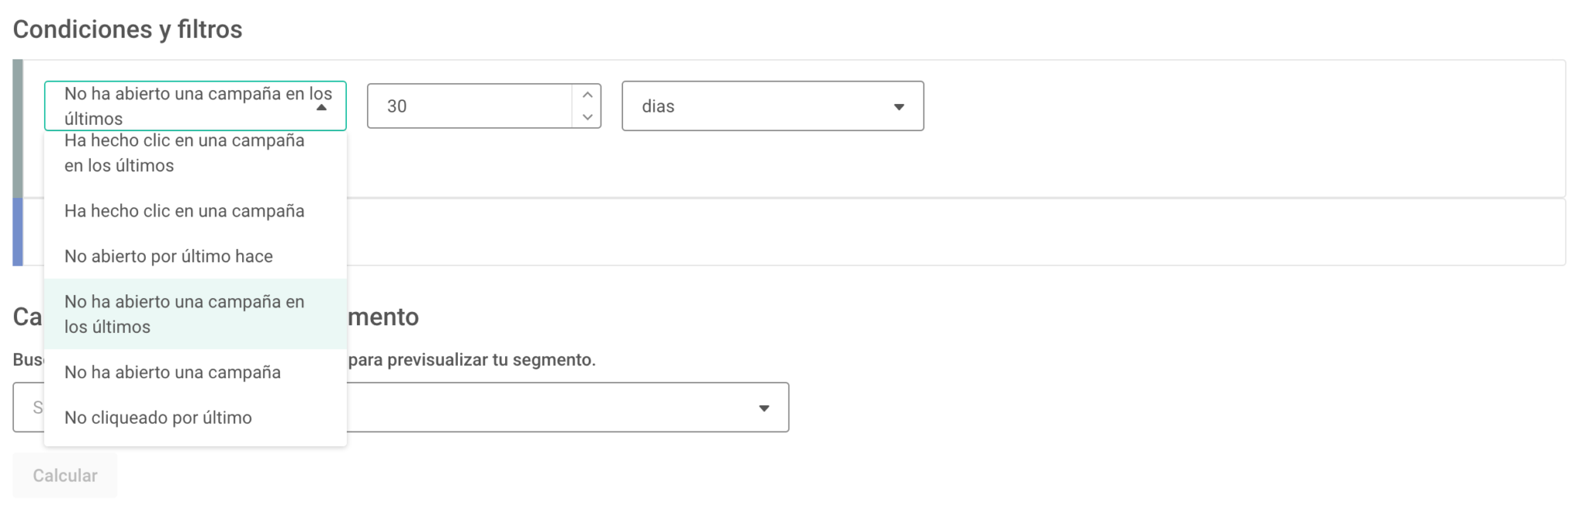This screenshot has height=527, width=1579.
Task: Select highlighted 'No ha abierto una campaña en los últimos'
Action: [185, 314]
